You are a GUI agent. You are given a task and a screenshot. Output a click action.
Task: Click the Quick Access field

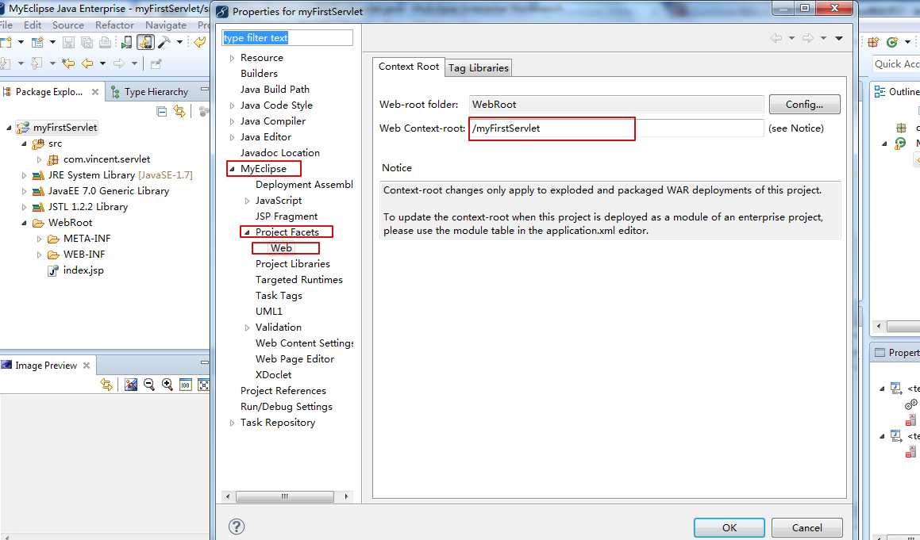[896, 64]
